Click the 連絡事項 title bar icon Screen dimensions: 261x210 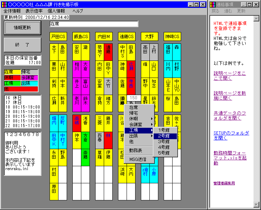(213, 5)
